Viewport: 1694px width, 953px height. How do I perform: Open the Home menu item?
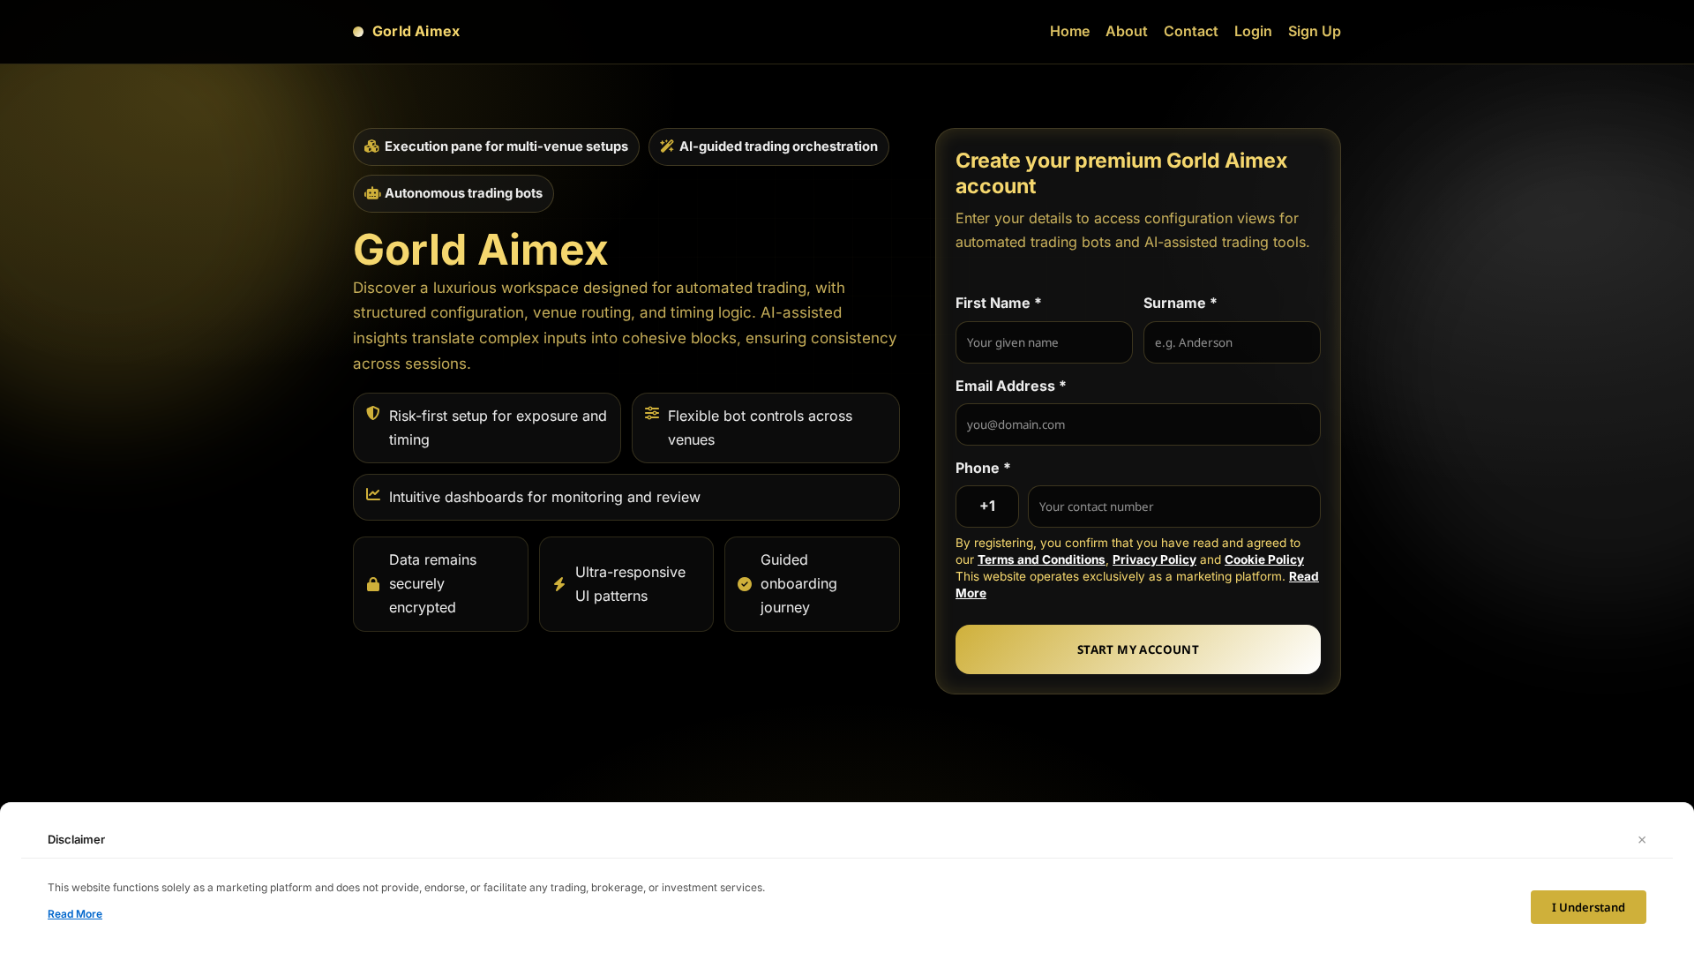pyautogui.click(x=1069, y=31)
